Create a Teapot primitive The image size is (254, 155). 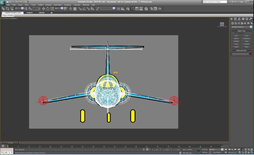coord(236,47)
